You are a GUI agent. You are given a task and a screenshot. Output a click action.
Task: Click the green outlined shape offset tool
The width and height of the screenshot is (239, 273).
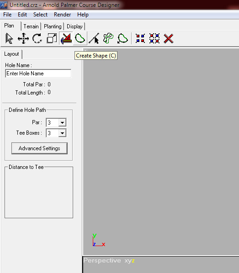pyautogui.click(x=108, y=38)
